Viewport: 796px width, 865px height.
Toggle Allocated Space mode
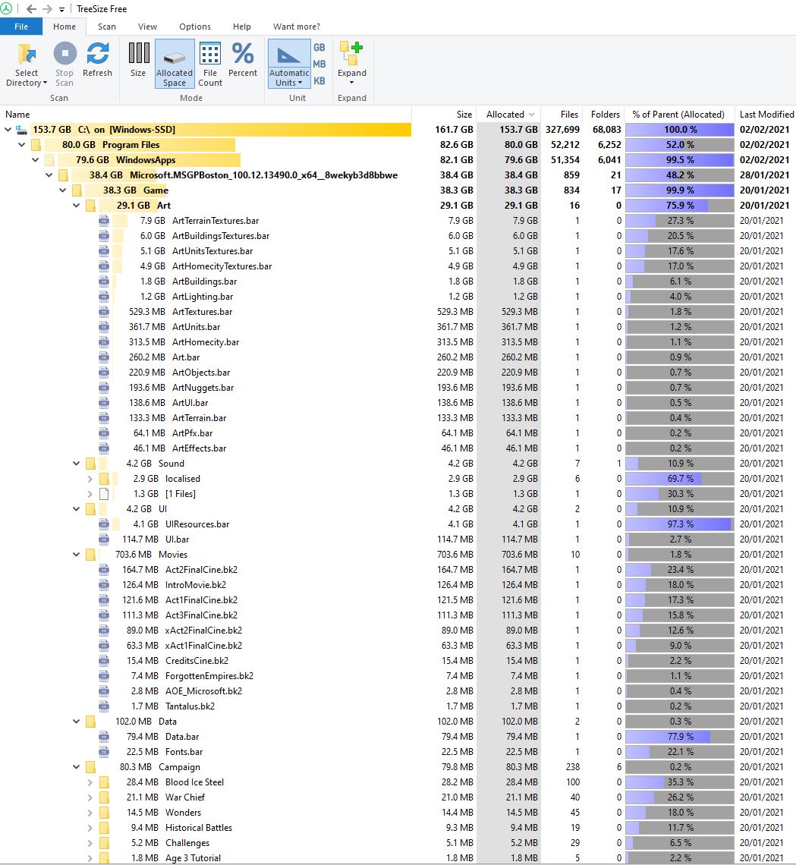pyautogui.click(x=175, y=64)
